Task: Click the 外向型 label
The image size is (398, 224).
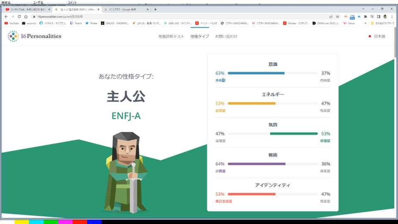Action: 220,80
